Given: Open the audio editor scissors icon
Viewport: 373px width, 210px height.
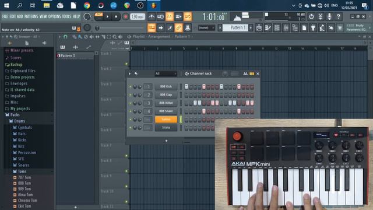Looking at the screenshot, I should tap(320, 16).
